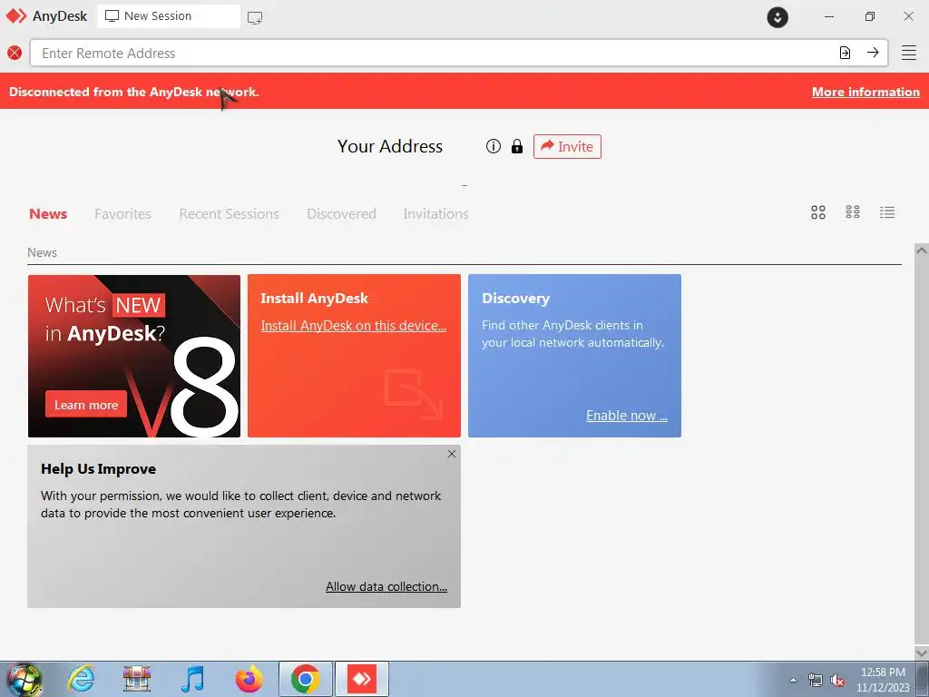Open WinRAR icon in taskbar

tap(137, 679)
